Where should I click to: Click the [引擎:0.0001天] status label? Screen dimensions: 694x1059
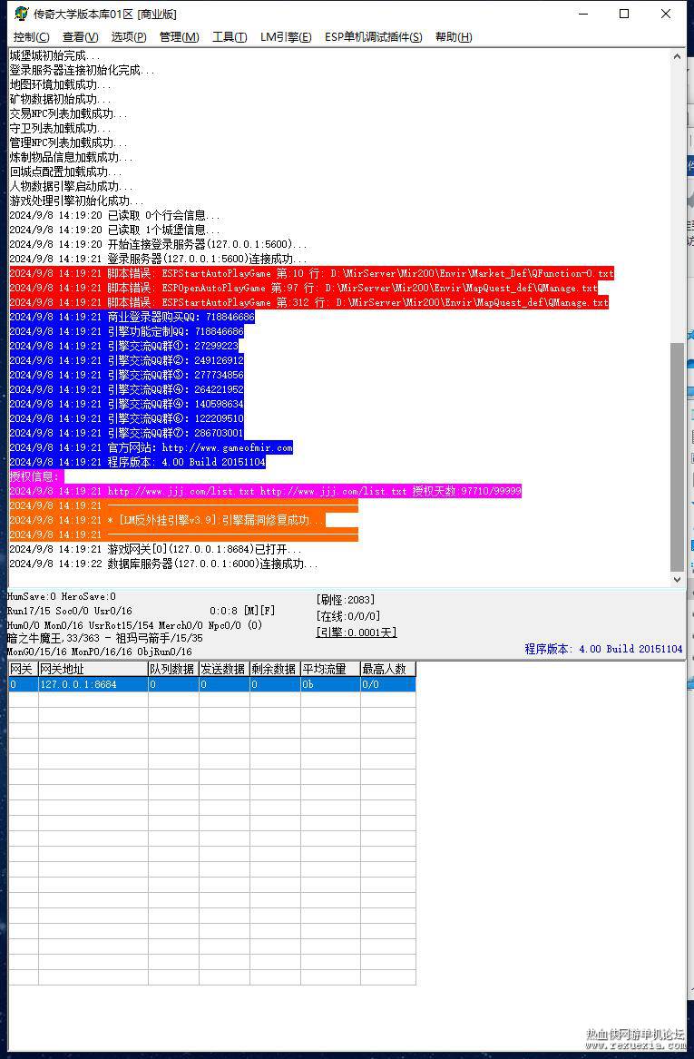(357, 632)
